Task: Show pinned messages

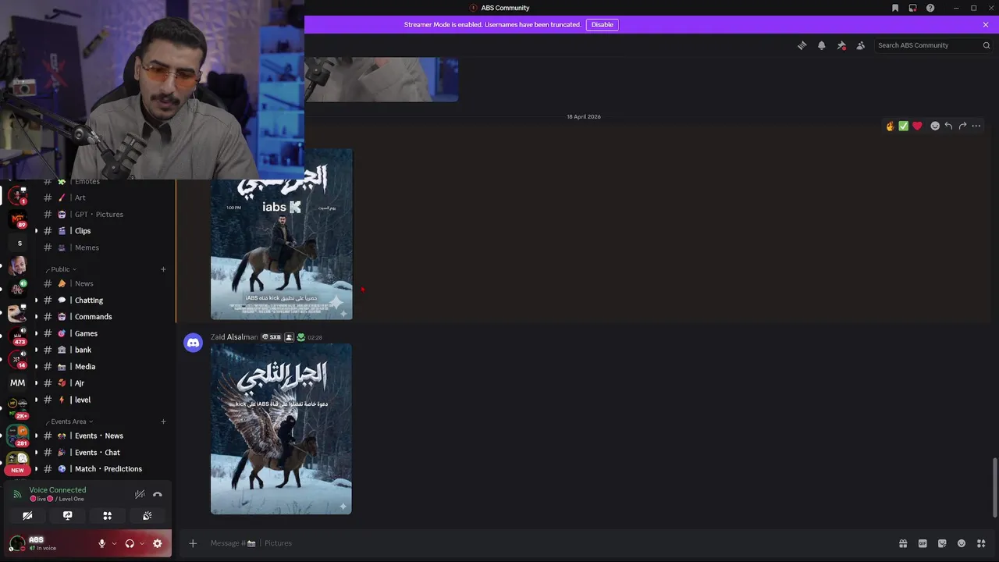Action: coord(841,45)
